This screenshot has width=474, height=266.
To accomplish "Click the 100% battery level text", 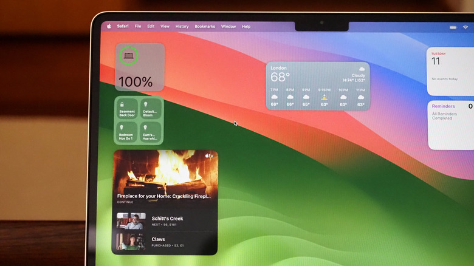I will tap(136, 82).
